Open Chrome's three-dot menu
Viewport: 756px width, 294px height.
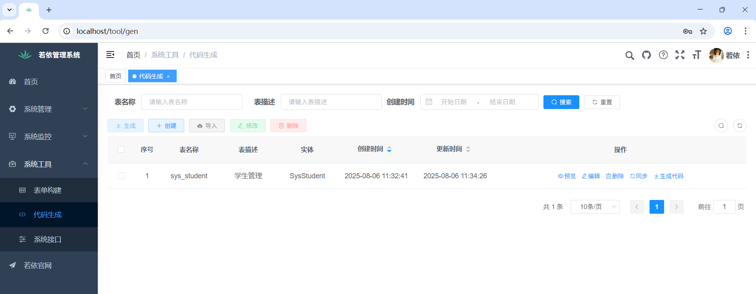[x=745, y=31]
